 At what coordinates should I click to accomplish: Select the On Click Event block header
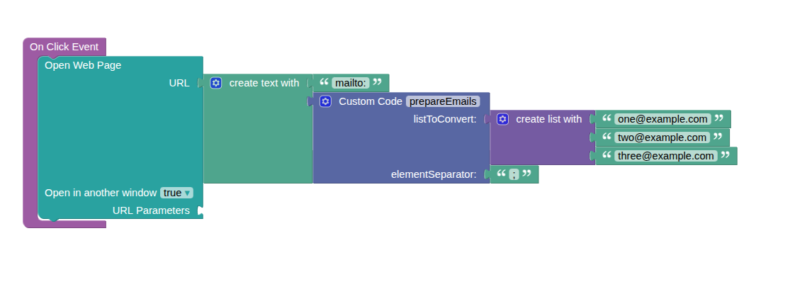[64, 47]
